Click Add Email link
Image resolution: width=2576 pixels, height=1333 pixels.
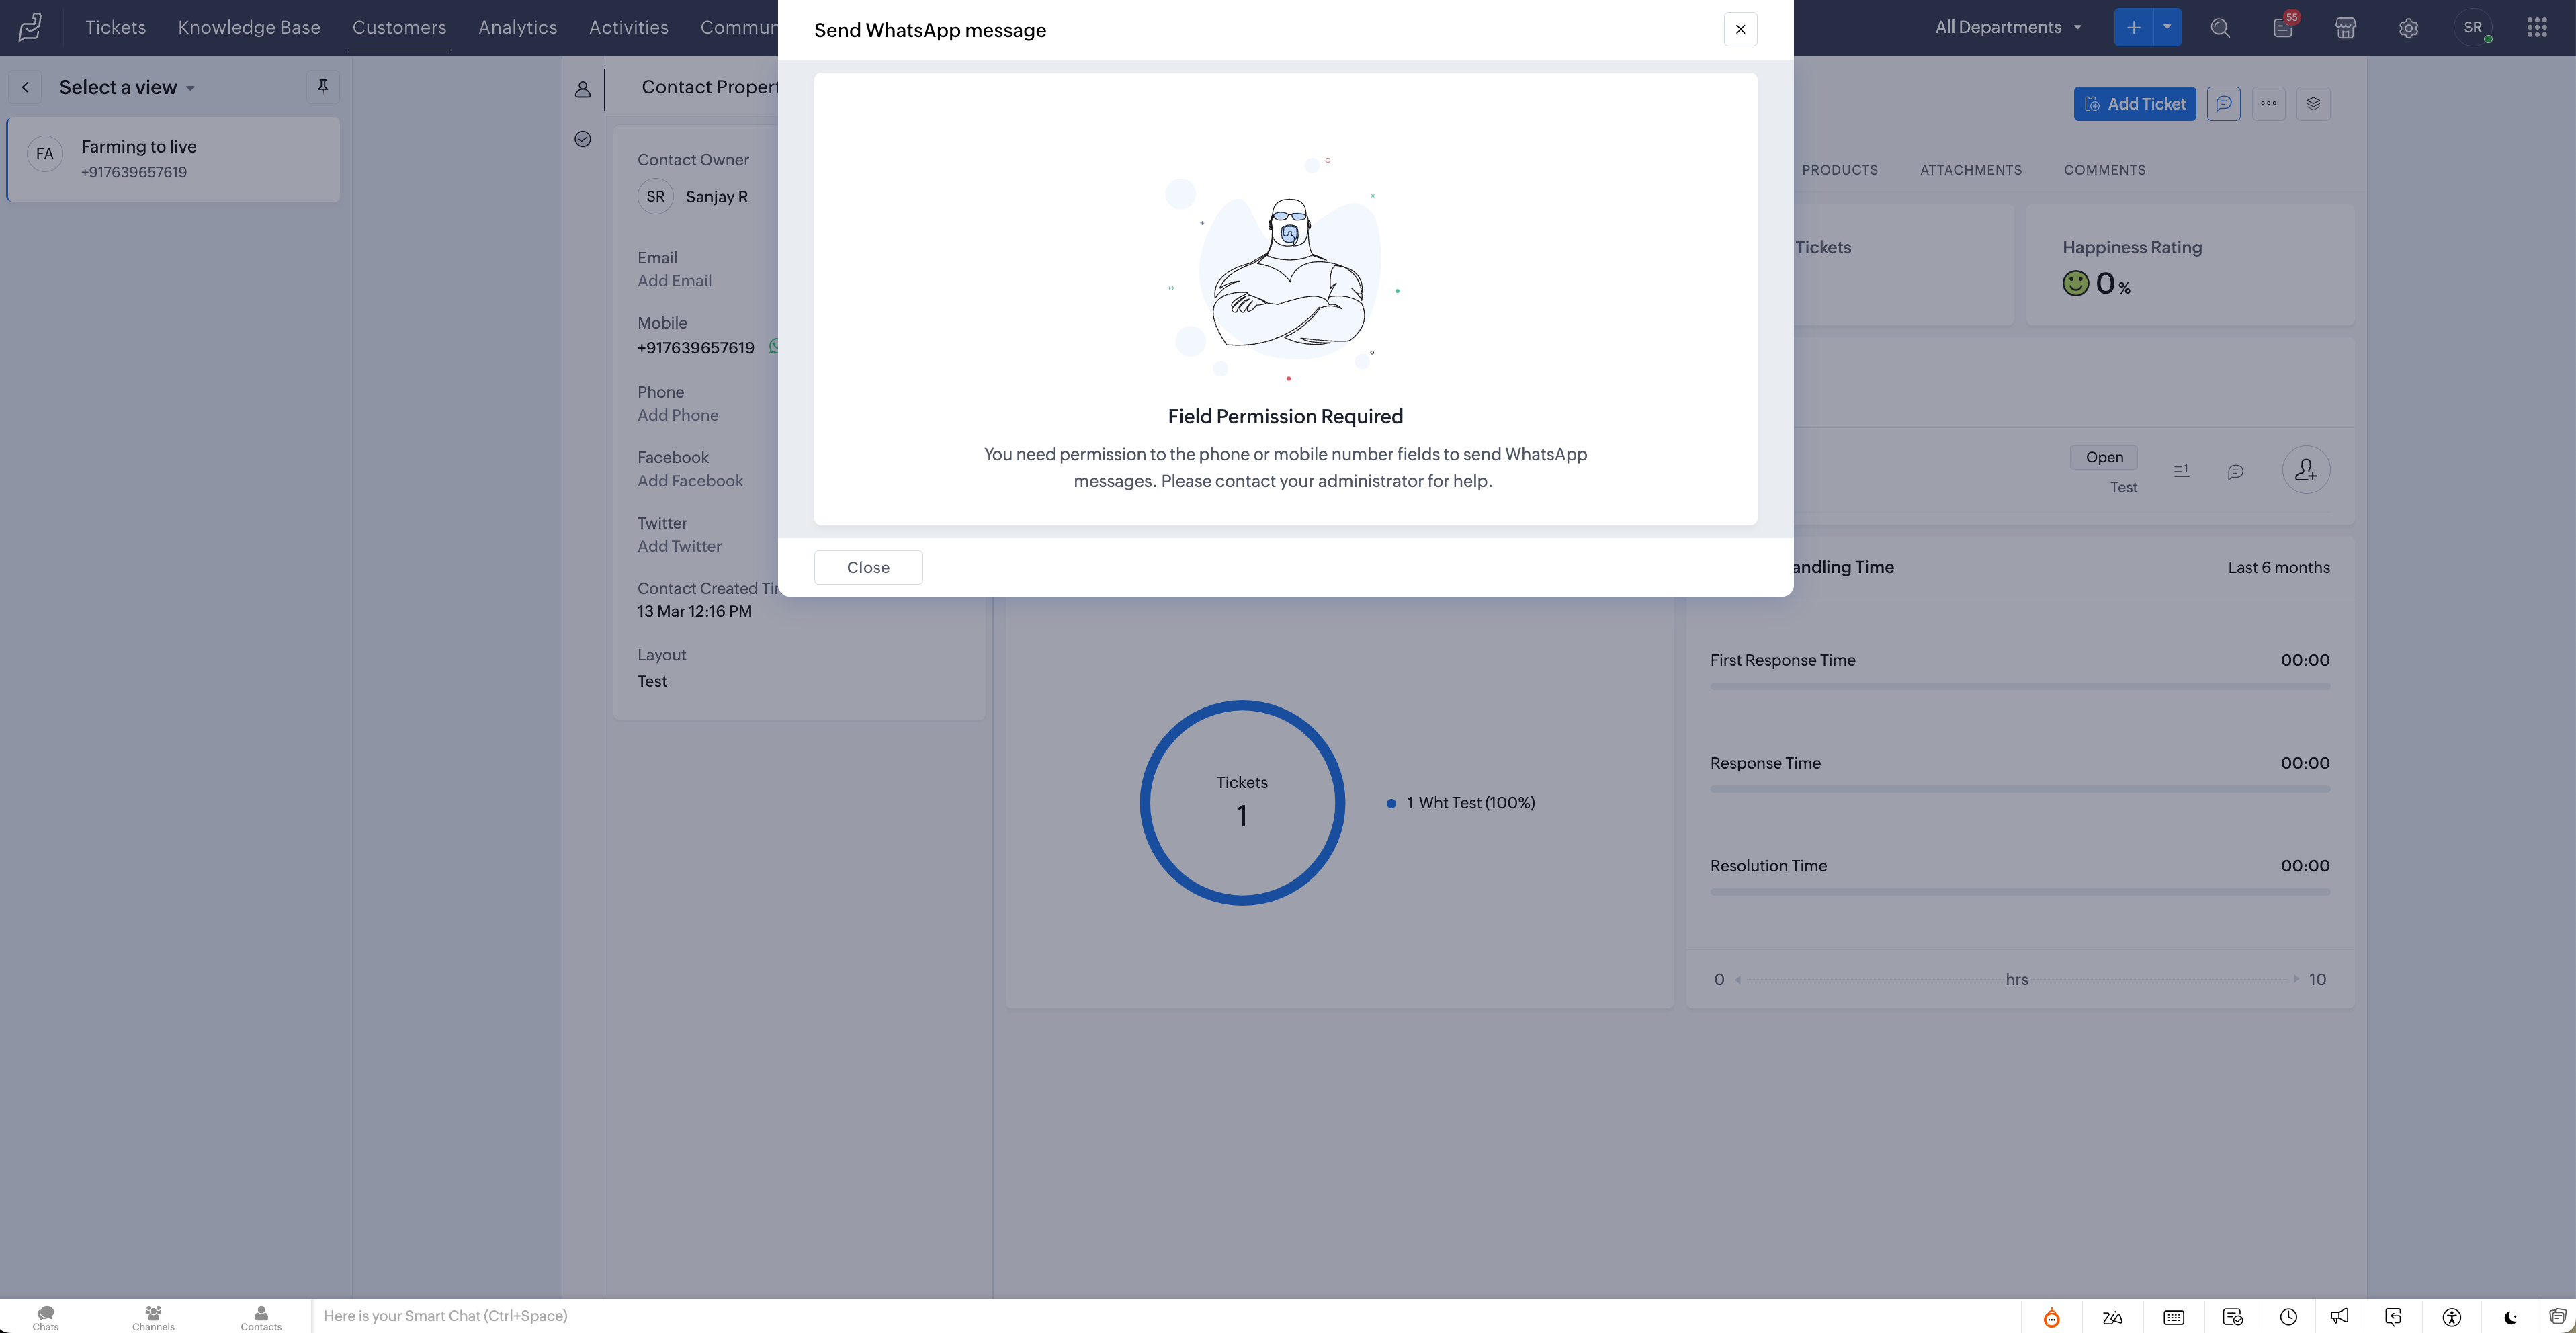[675, 281]
